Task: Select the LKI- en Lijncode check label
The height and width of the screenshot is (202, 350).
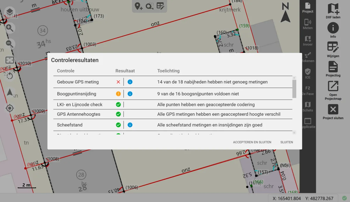Action: click(x=79, y=104)
